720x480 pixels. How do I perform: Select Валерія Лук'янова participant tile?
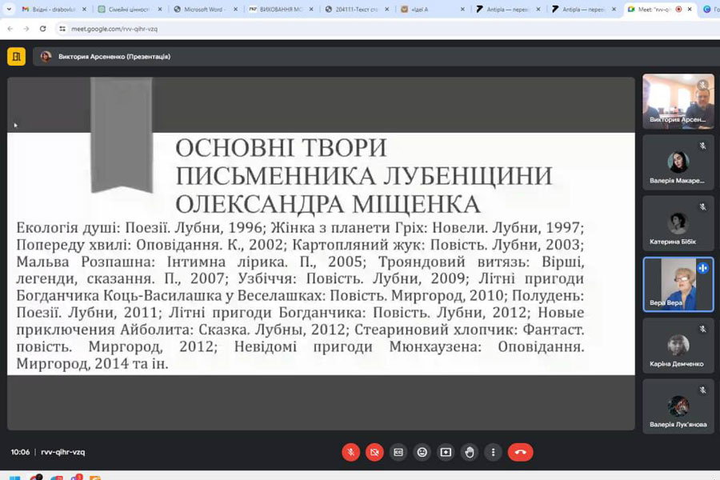678,406
